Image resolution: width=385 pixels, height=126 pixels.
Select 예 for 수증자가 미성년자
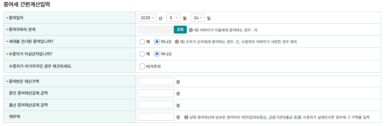142,54
